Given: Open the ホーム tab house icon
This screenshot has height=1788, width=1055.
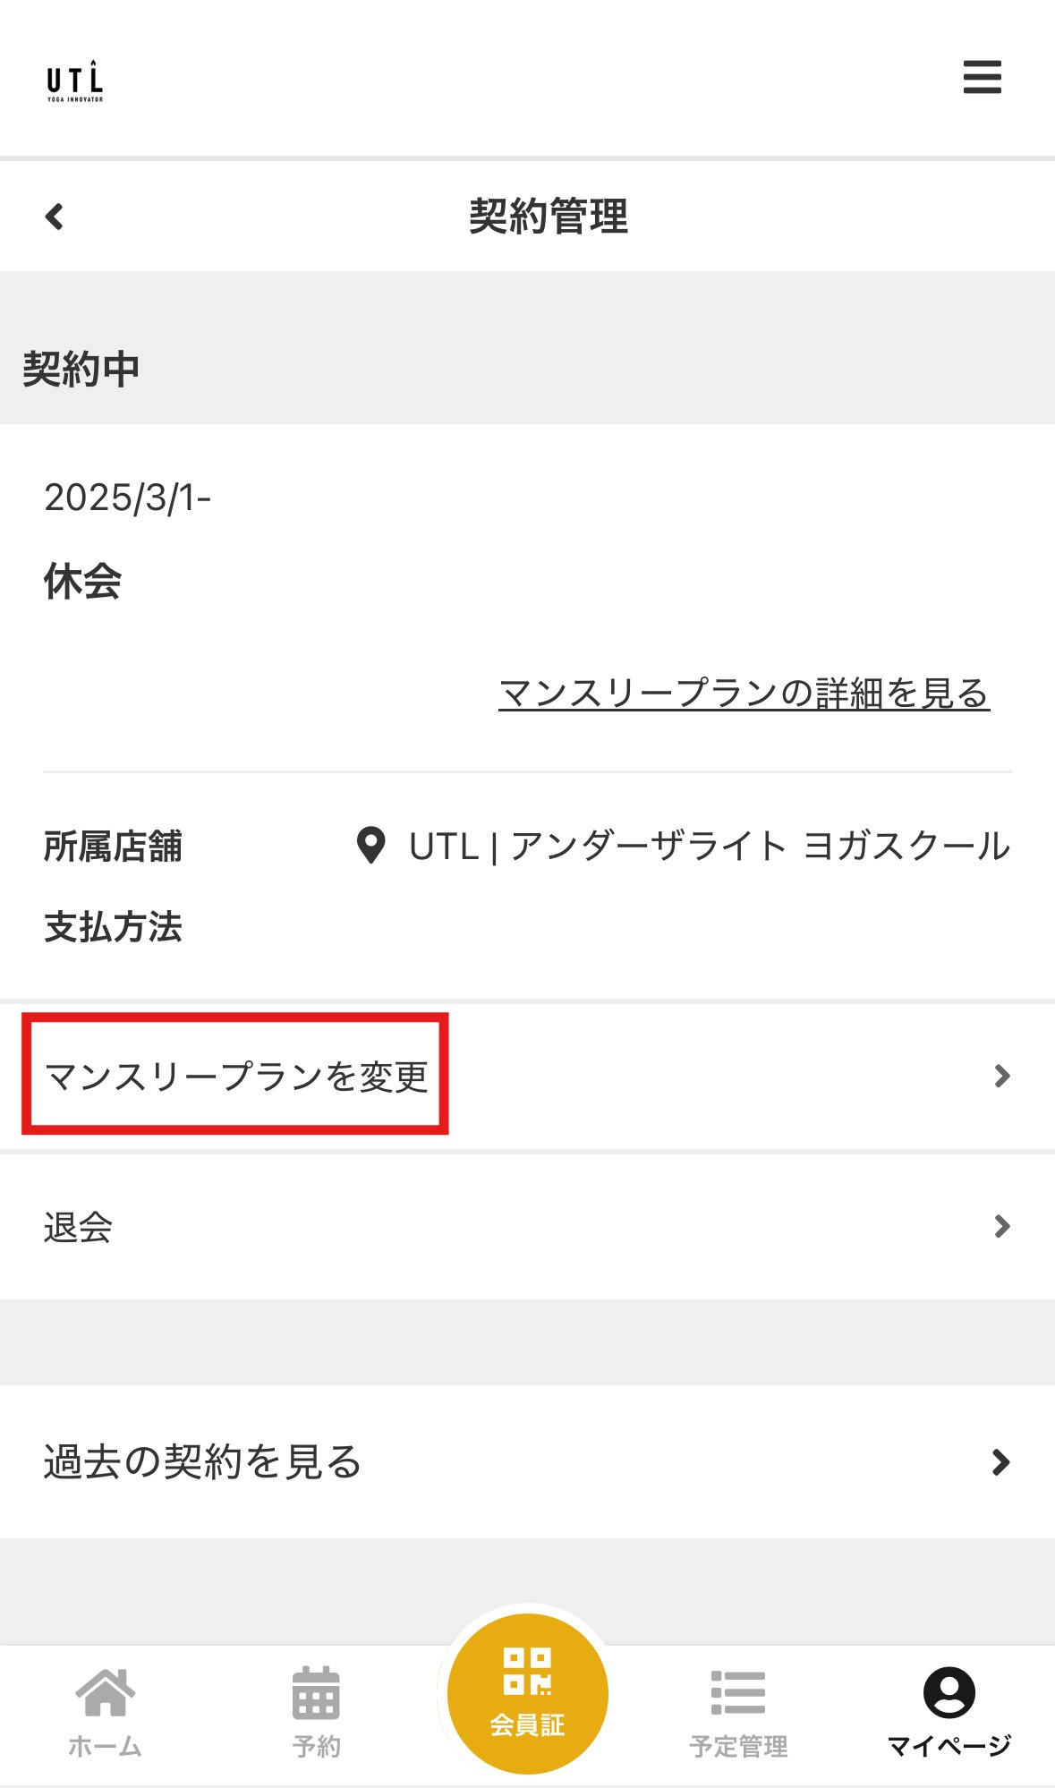Looking at the screenshot, I should 106,1693.
